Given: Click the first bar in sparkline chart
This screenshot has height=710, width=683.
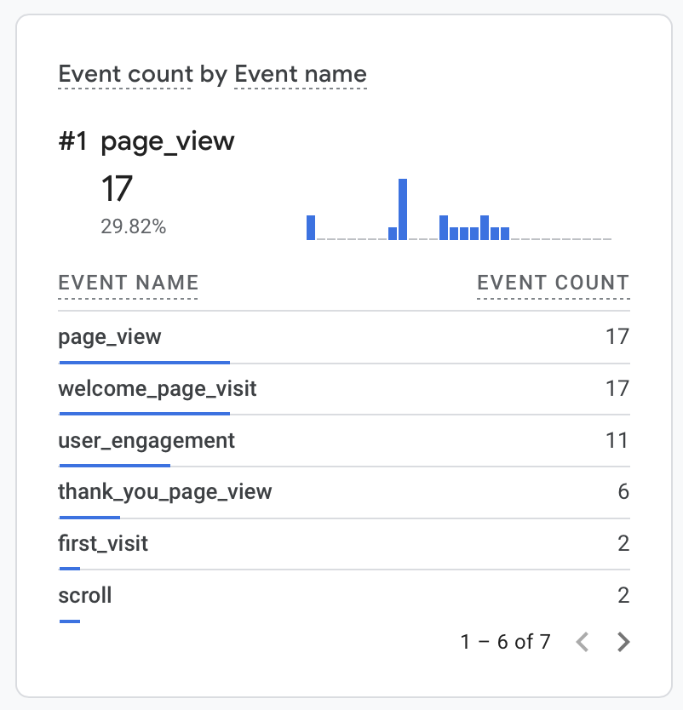Looking at the screenshot, I should coord(311,227).
